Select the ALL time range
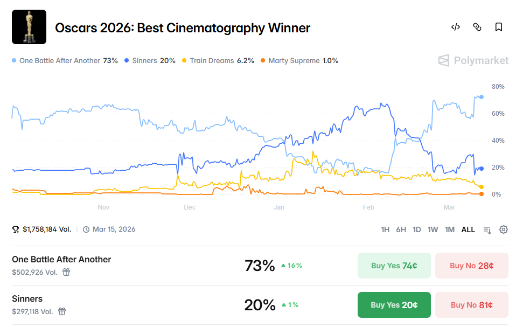Viewport: 516px width, 327px height. click(468, 229)
